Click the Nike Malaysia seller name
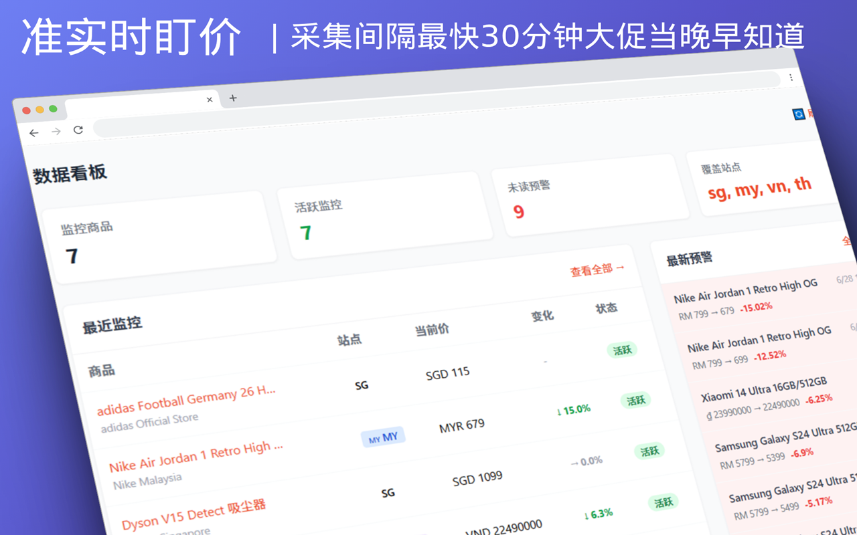Image resolution: width=857 pixels, height=535 pixels. 147,479
